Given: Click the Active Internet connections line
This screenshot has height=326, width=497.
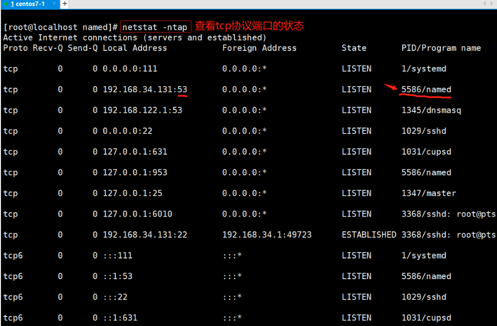Looking at the screenshot, I should click(x=135, y=38).
